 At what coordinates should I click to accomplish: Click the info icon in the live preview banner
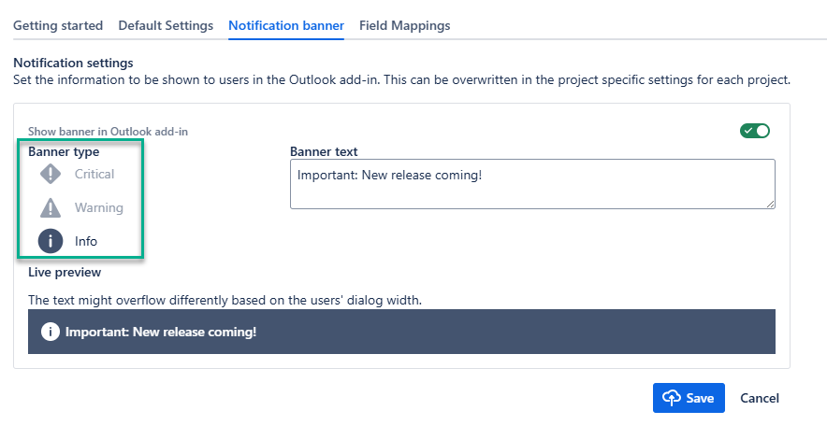click(51, 332)
